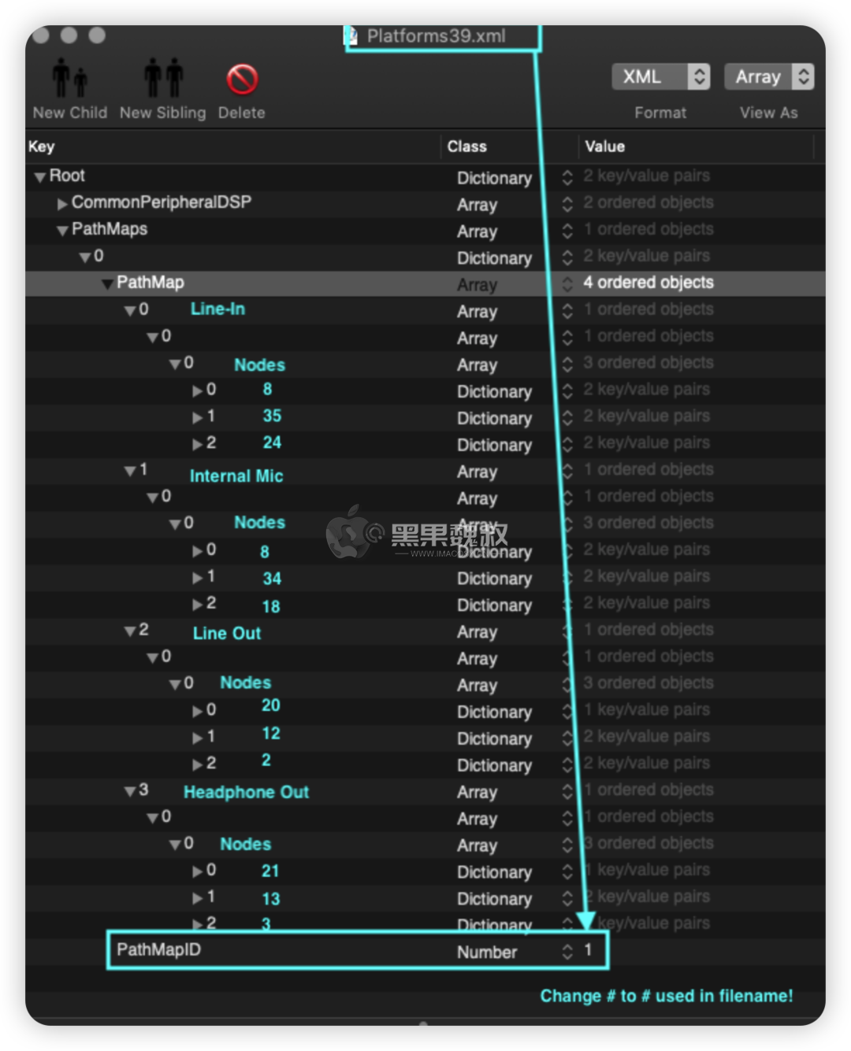
Task: Expand node 1 labeled 34 under Internal Mic
Action: click(197, 578)
